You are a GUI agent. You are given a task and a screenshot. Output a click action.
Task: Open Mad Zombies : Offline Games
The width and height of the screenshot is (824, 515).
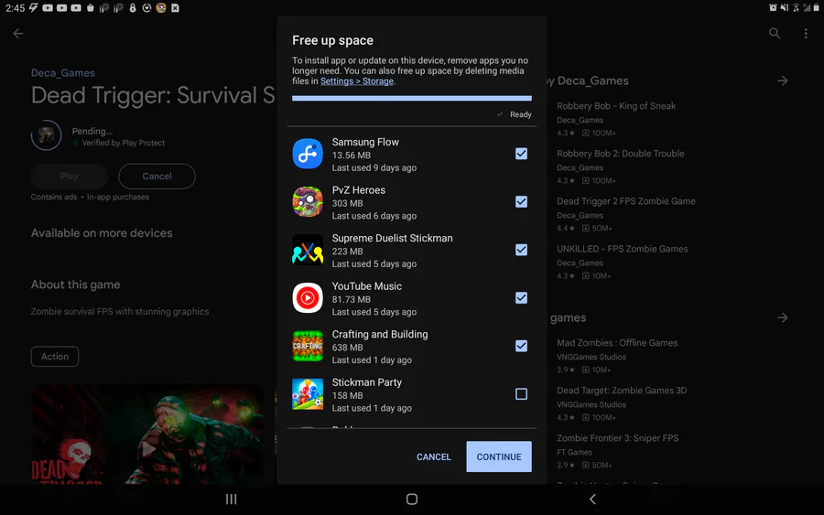617,343
